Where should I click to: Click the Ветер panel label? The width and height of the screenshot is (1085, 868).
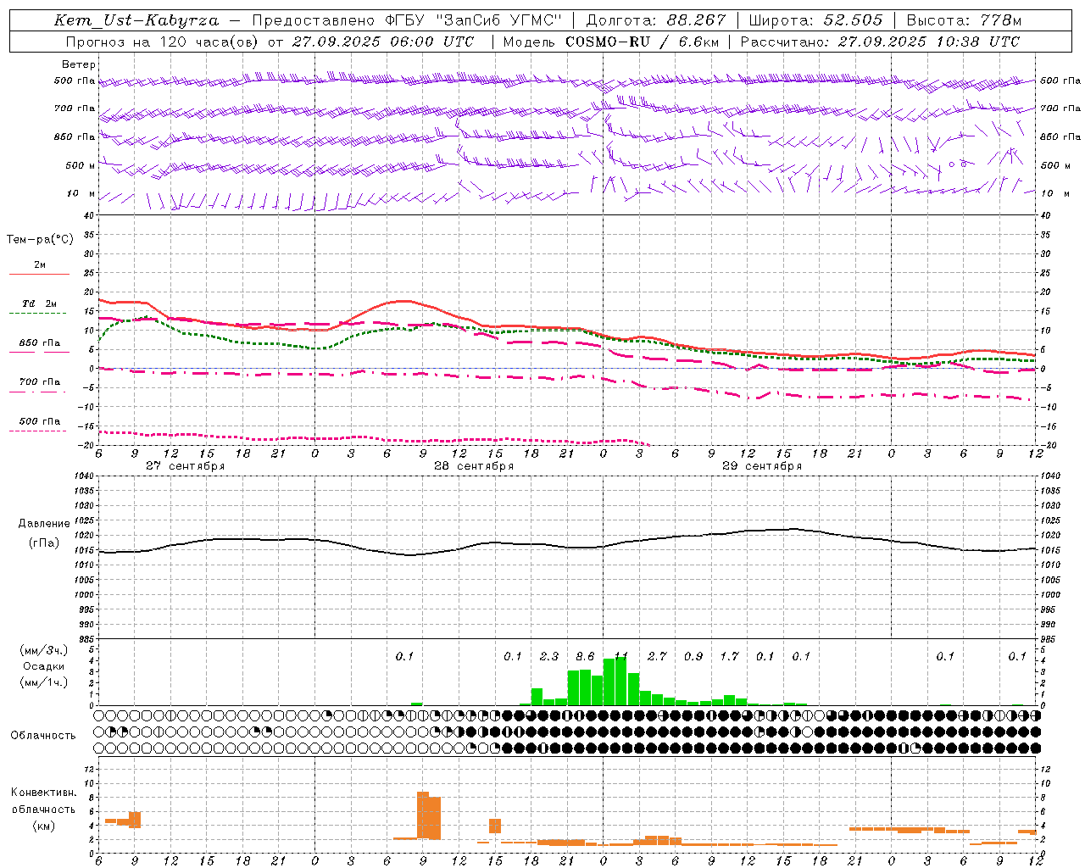[x=79, y=64]
